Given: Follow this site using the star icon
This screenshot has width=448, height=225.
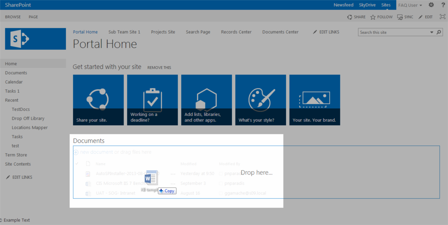Looking at the screenshot, I should 373,17.
